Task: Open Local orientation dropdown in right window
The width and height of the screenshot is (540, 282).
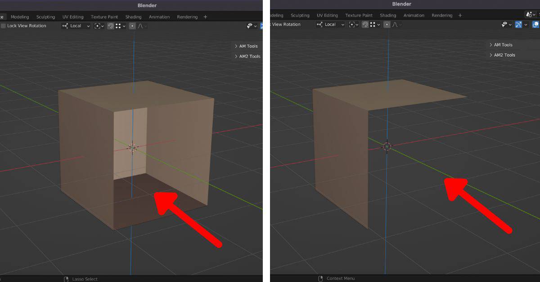Action: (331, 25)
